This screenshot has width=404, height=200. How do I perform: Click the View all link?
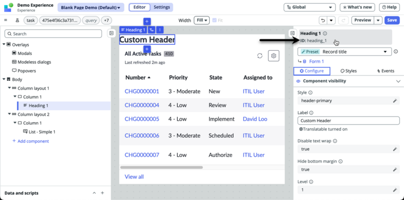pyautogui.click(x=134, y=177)
